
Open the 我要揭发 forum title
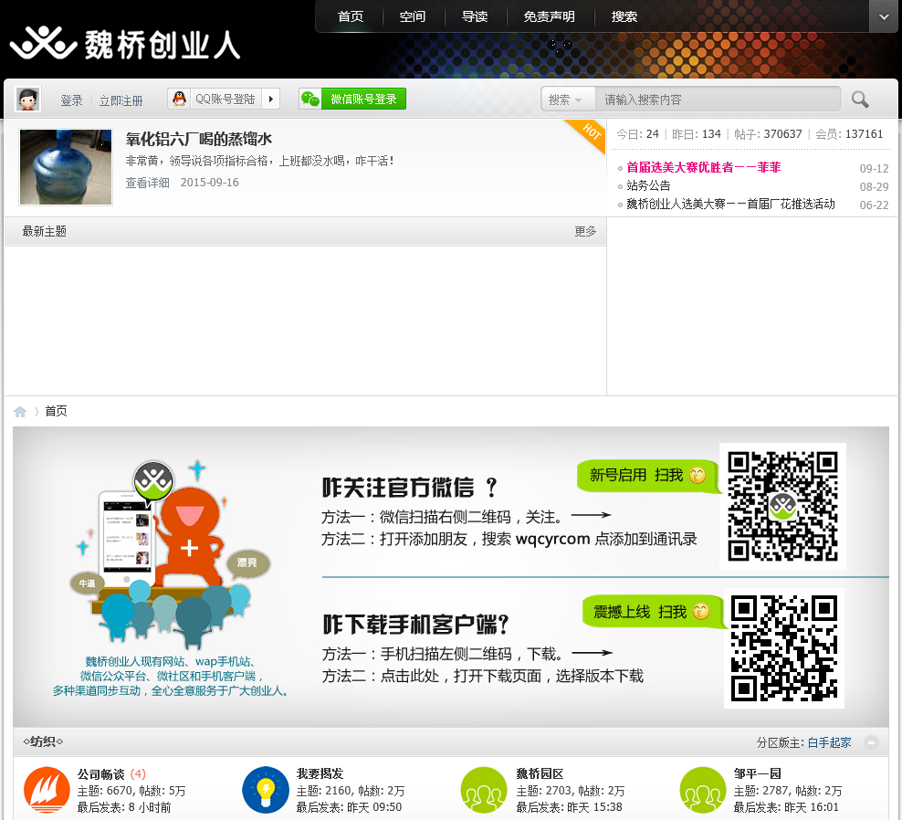[320, 774]
